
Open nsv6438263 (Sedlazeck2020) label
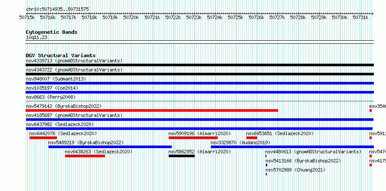point(98,152)
